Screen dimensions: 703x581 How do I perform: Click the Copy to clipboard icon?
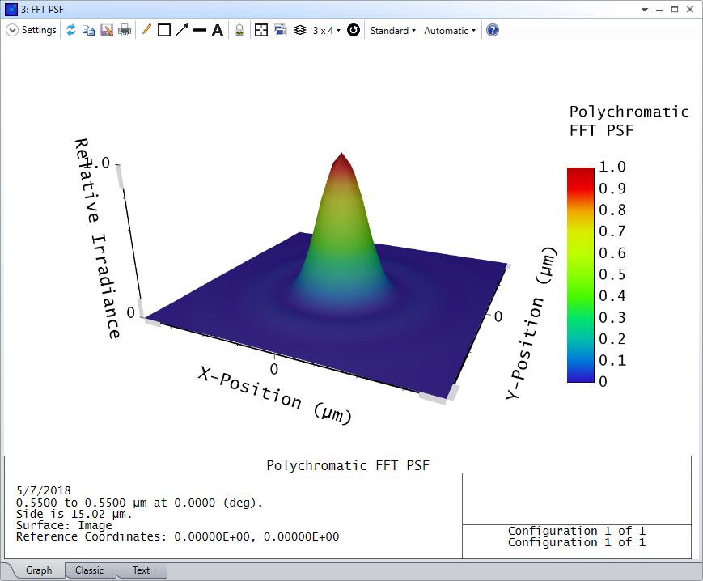click(x=89, y=30)
